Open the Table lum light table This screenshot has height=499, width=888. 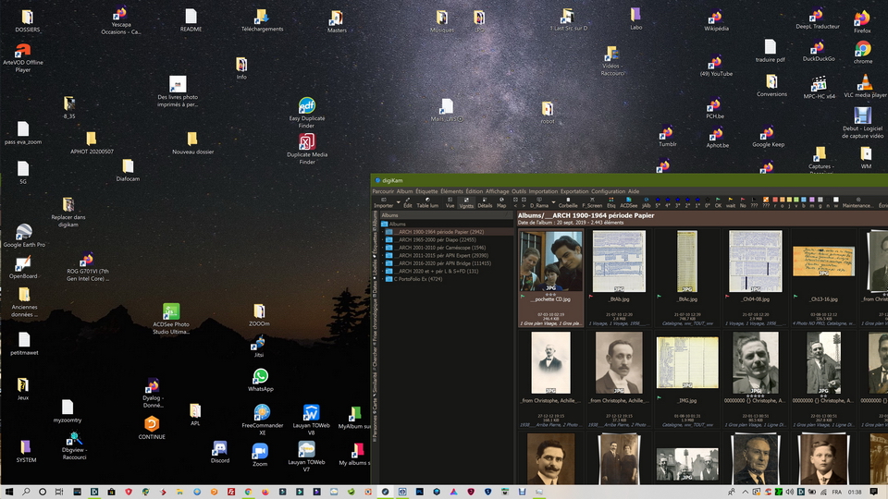427,201
